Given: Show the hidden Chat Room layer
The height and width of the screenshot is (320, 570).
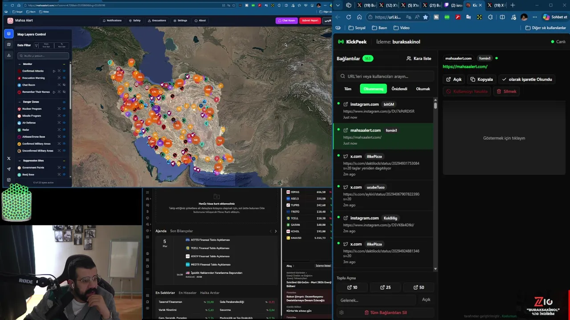Looking at the screenshot, I should pyautogui.click(x=64, y=85).
